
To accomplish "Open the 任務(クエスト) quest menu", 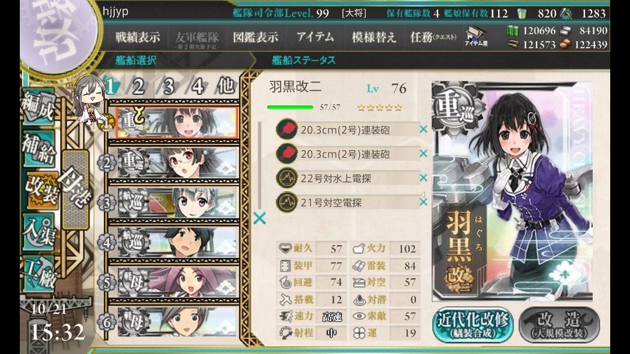I will [433, 37].
